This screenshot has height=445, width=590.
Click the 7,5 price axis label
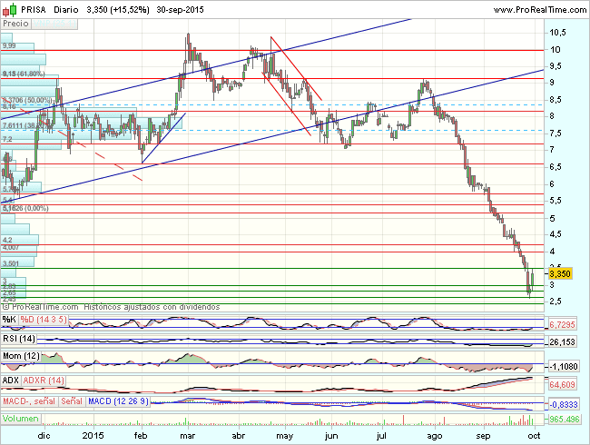click(555, 133)
